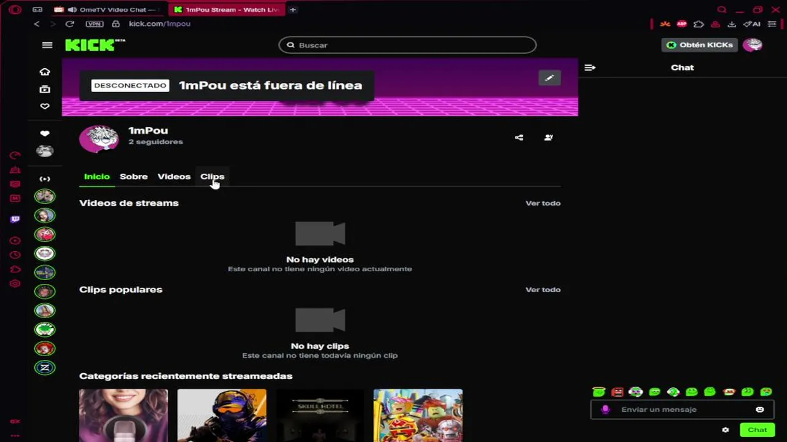Click the kick.com/1mpou address bar
Viewport: 787px width, 442px height.
(160, 24)
